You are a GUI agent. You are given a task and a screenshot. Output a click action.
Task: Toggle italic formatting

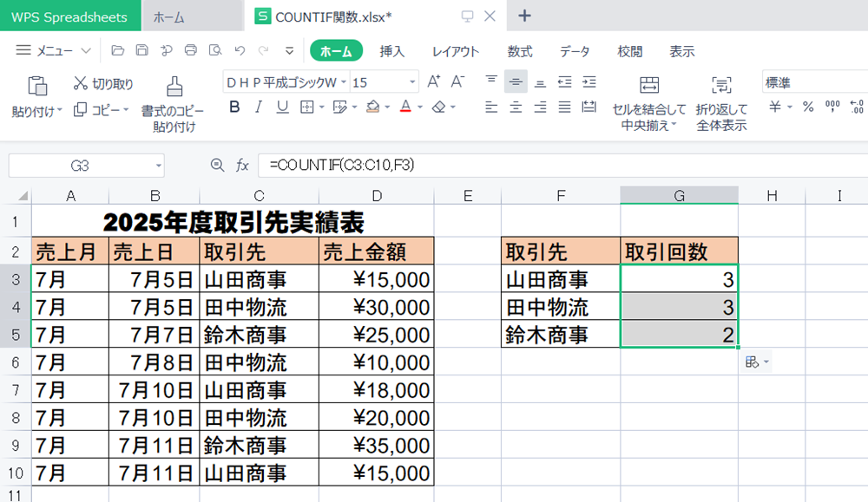[258, 107]
